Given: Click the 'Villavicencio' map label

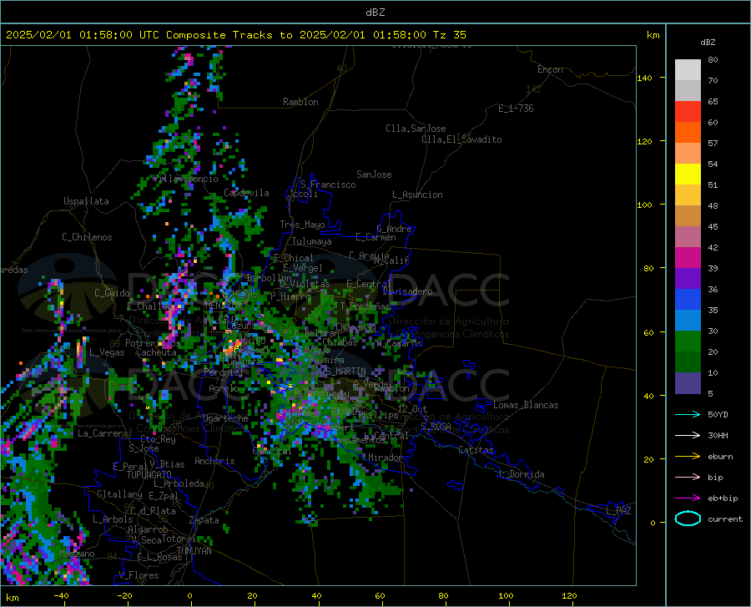Looking at the screenshot, I should (185, 179).
